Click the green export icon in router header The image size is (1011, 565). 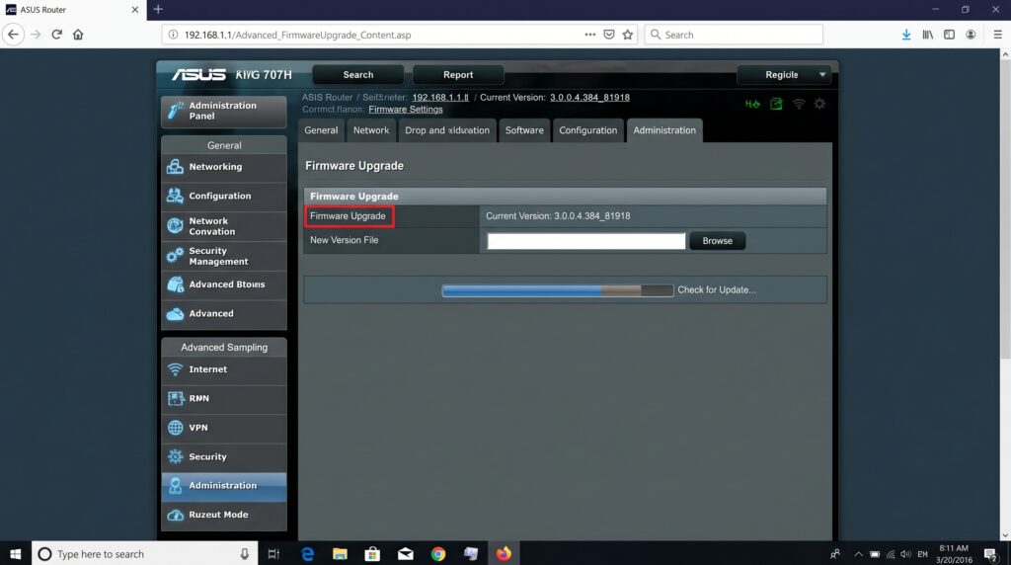(776, 104)
